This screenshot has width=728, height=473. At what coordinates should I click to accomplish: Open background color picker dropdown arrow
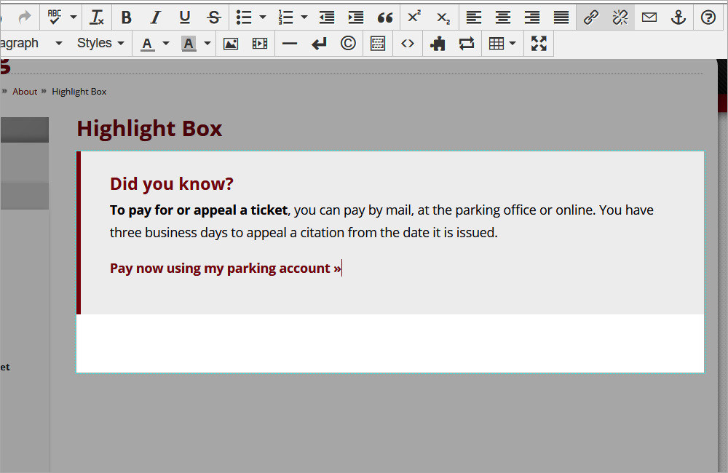207,44
